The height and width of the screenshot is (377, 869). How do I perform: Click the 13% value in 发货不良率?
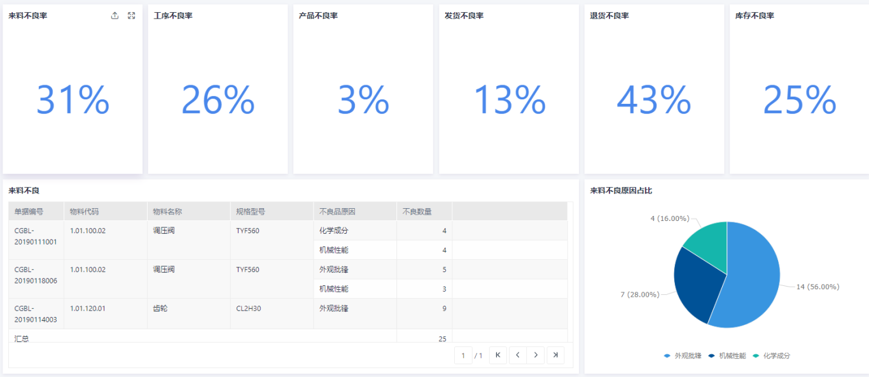510,100
